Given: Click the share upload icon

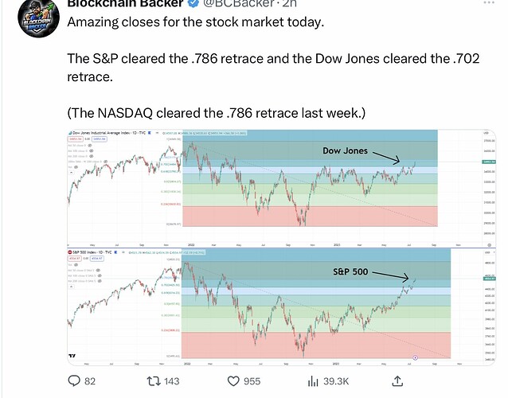Looking at the screenshot, I should [397, 380].
